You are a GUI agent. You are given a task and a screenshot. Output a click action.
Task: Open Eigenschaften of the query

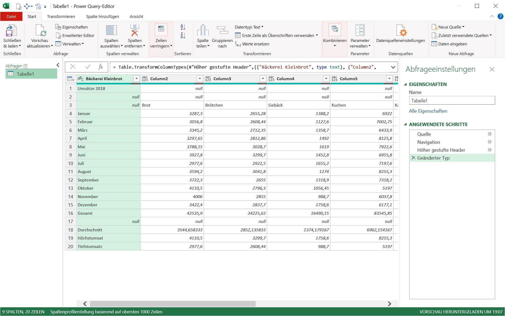(71, 27)
